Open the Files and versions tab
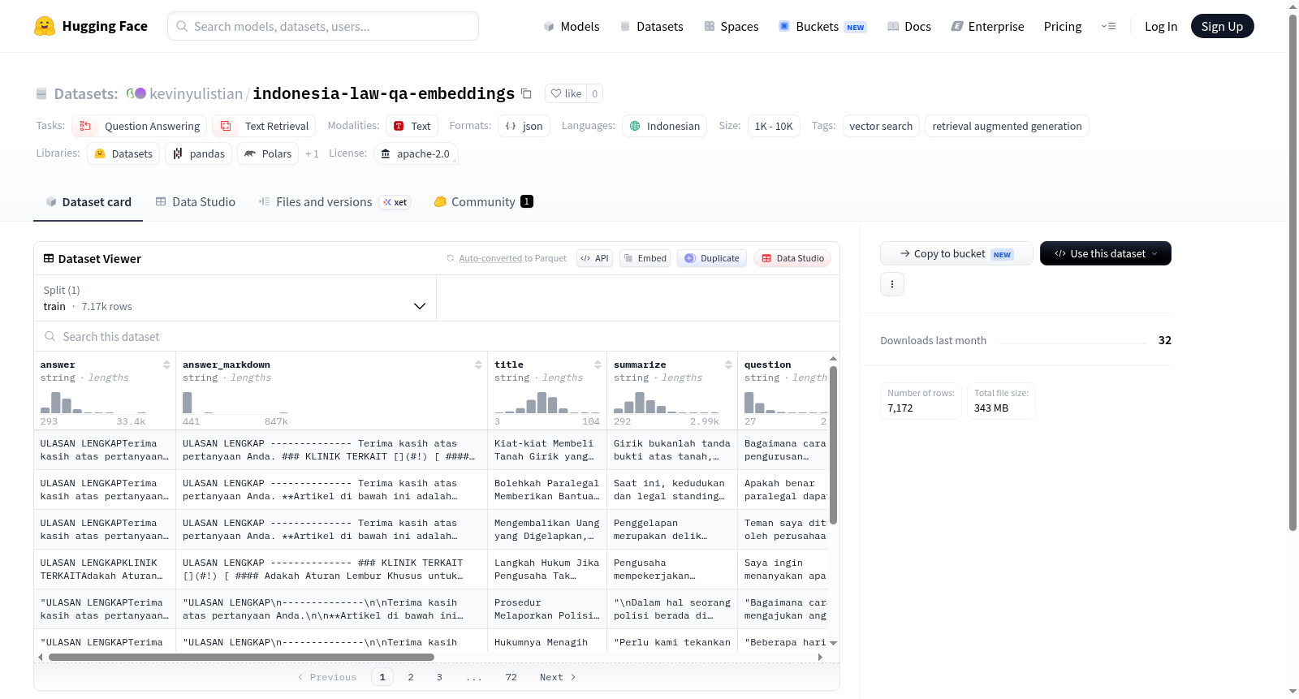The width and height of the screenshot is (1299, 699). click(334, 202)
